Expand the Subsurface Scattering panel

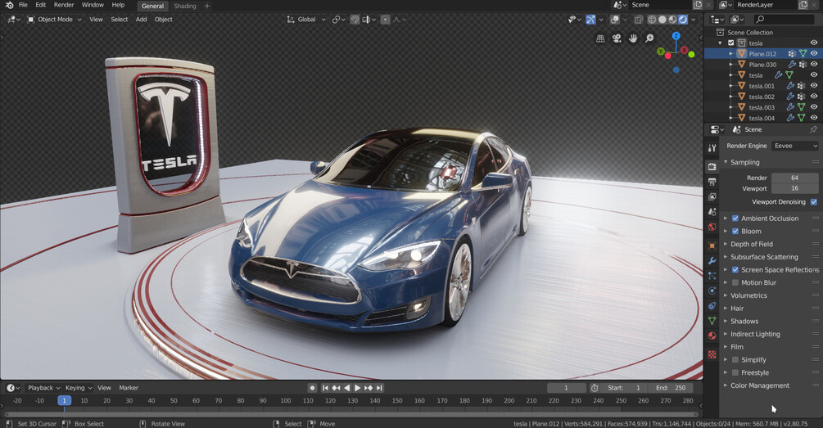pyautogui.click(x=726, y=257)
